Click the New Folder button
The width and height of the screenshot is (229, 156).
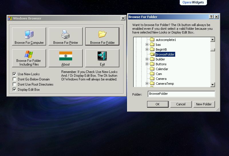coord(204,104)
